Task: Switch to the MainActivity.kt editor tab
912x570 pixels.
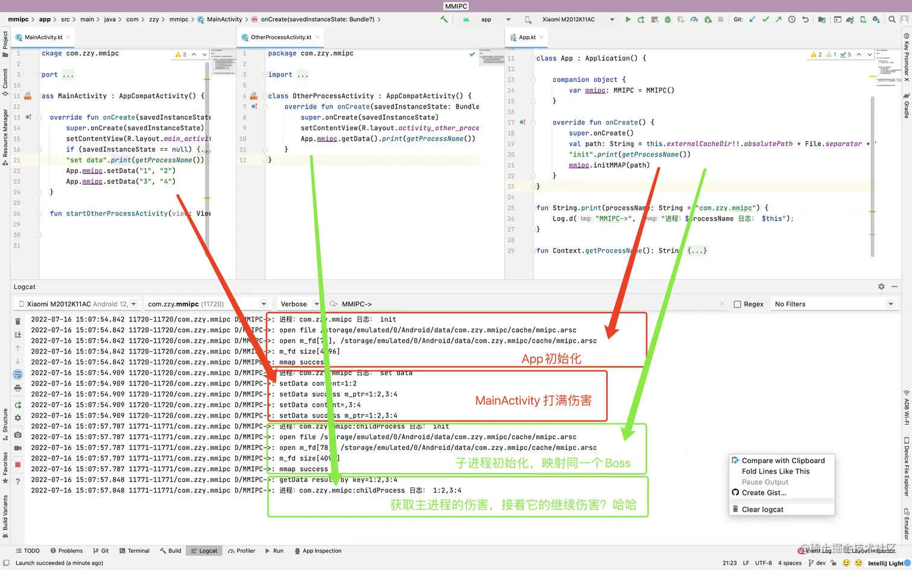Action: (x=43, y=37)
